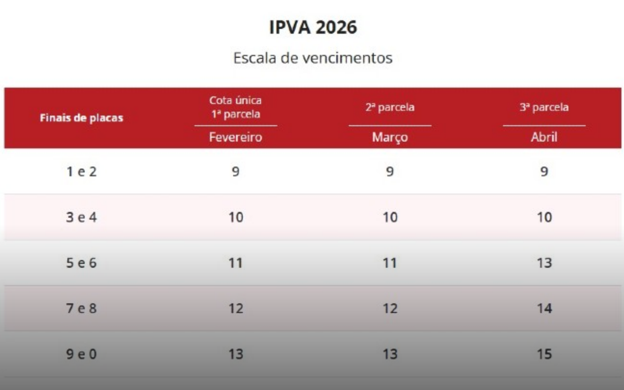
Task: Select the Abril date for plates 7 e 8
Action: [544, 309]
